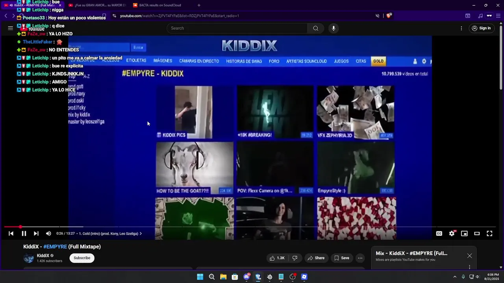Open YouTube settings three-dot menu at top
The image size is (504, 283).
point(461,28)
